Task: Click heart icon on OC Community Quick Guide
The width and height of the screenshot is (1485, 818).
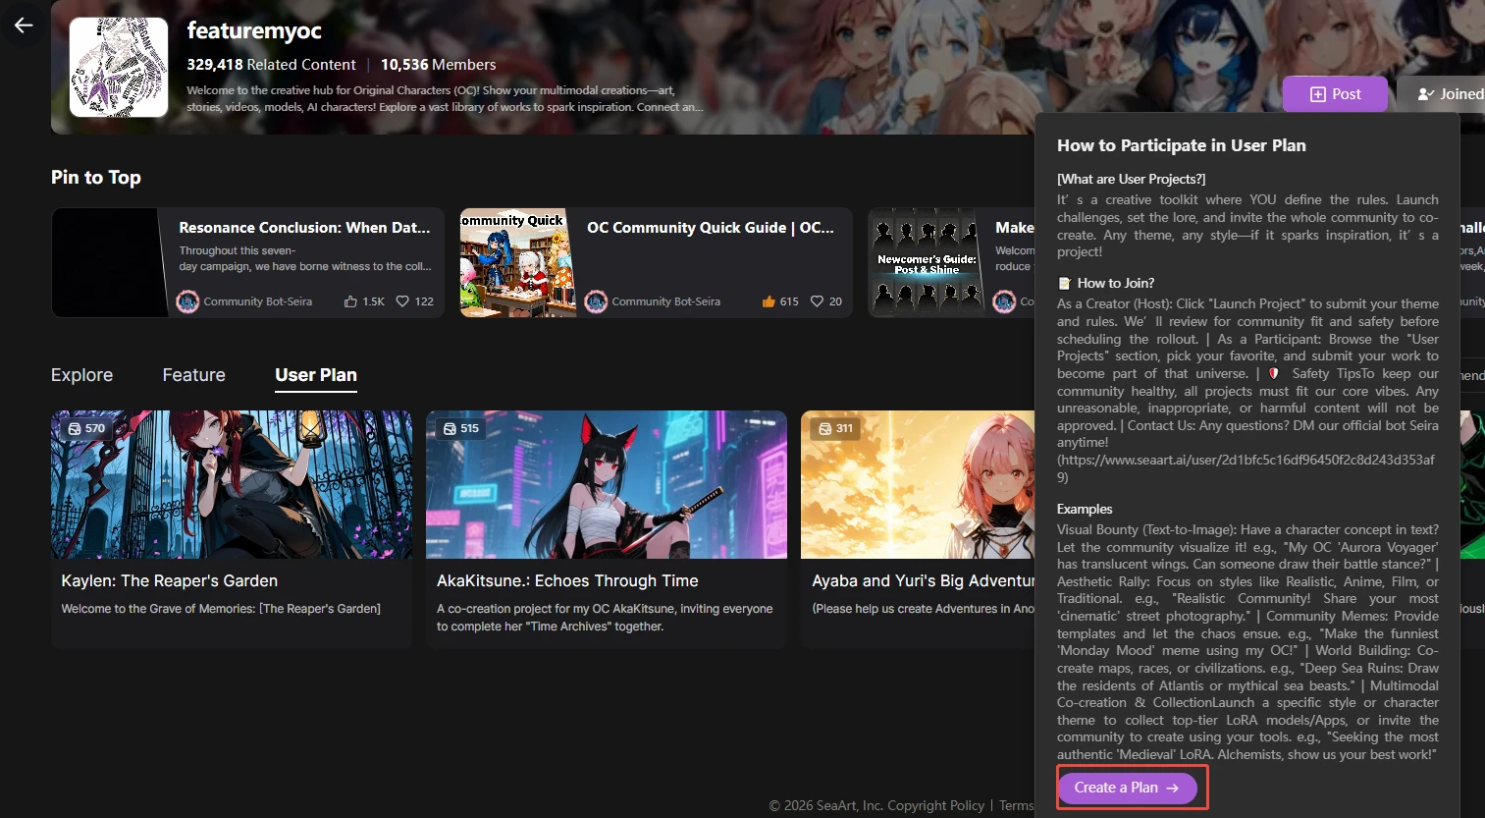Action: (817, 301)
